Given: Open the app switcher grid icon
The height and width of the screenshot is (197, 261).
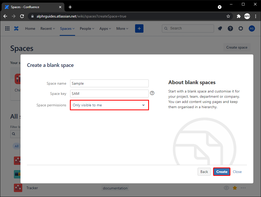Looking at the screenshot, I should [x=7, y=28].
